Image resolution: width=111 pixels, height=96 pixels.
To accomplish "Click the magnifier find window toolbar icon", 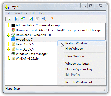I will [44, 19].
